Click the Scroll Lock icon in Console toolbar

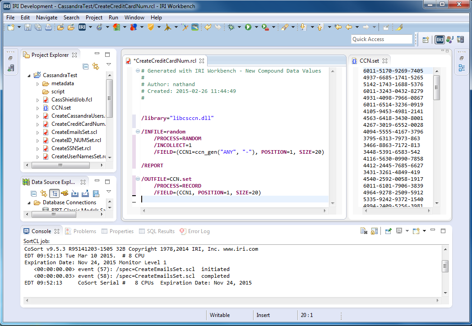(x=374, y=231)
